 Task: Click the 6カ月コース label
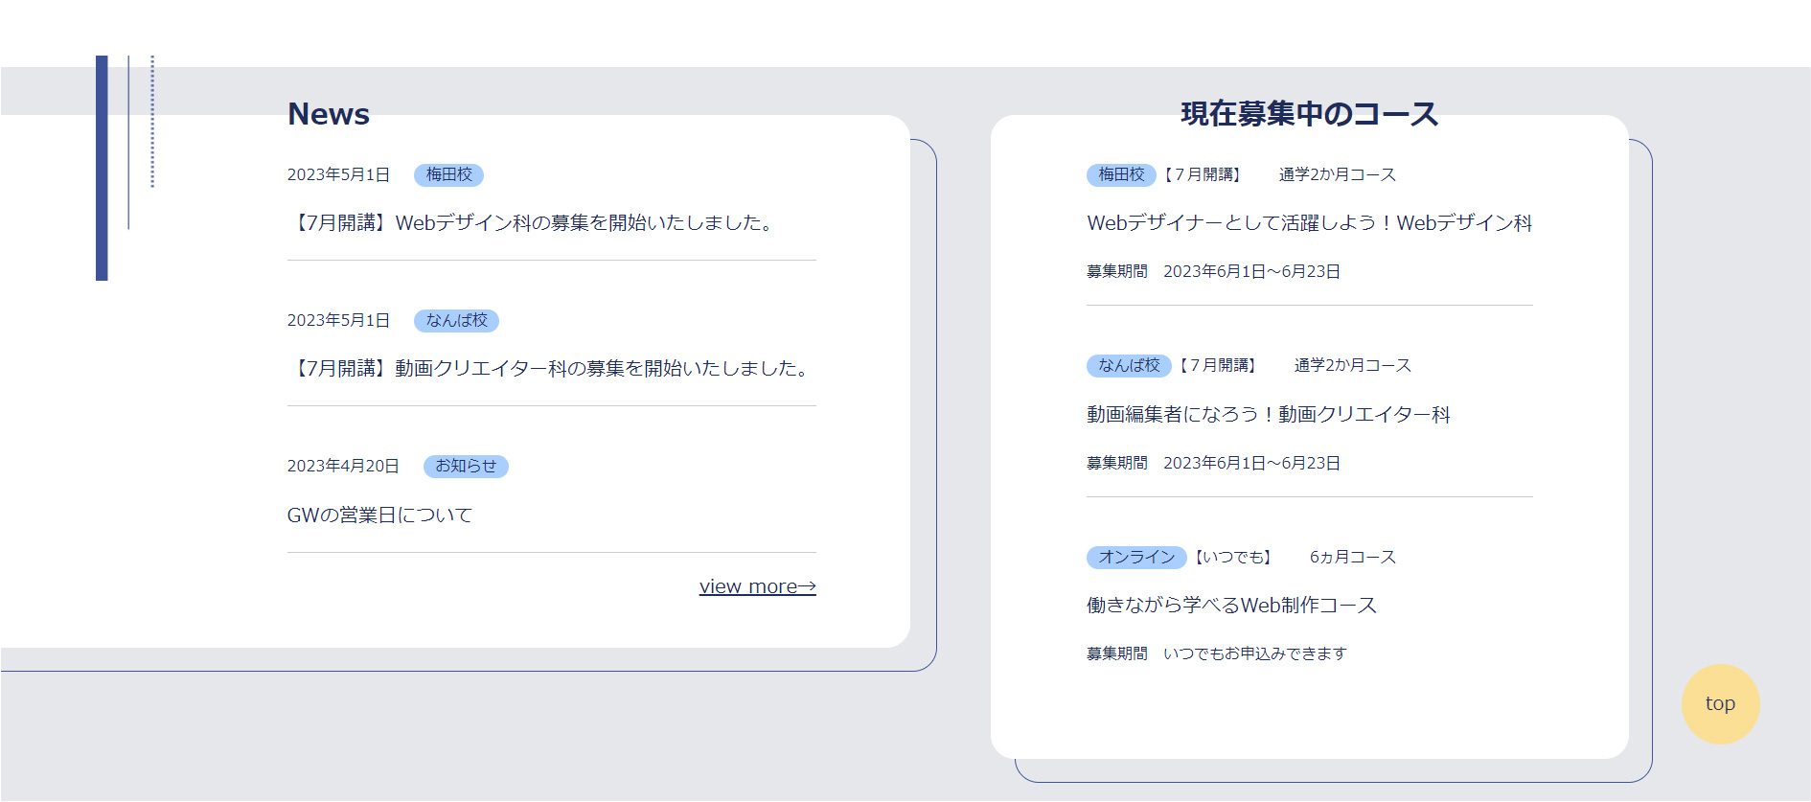point(1352,557)
